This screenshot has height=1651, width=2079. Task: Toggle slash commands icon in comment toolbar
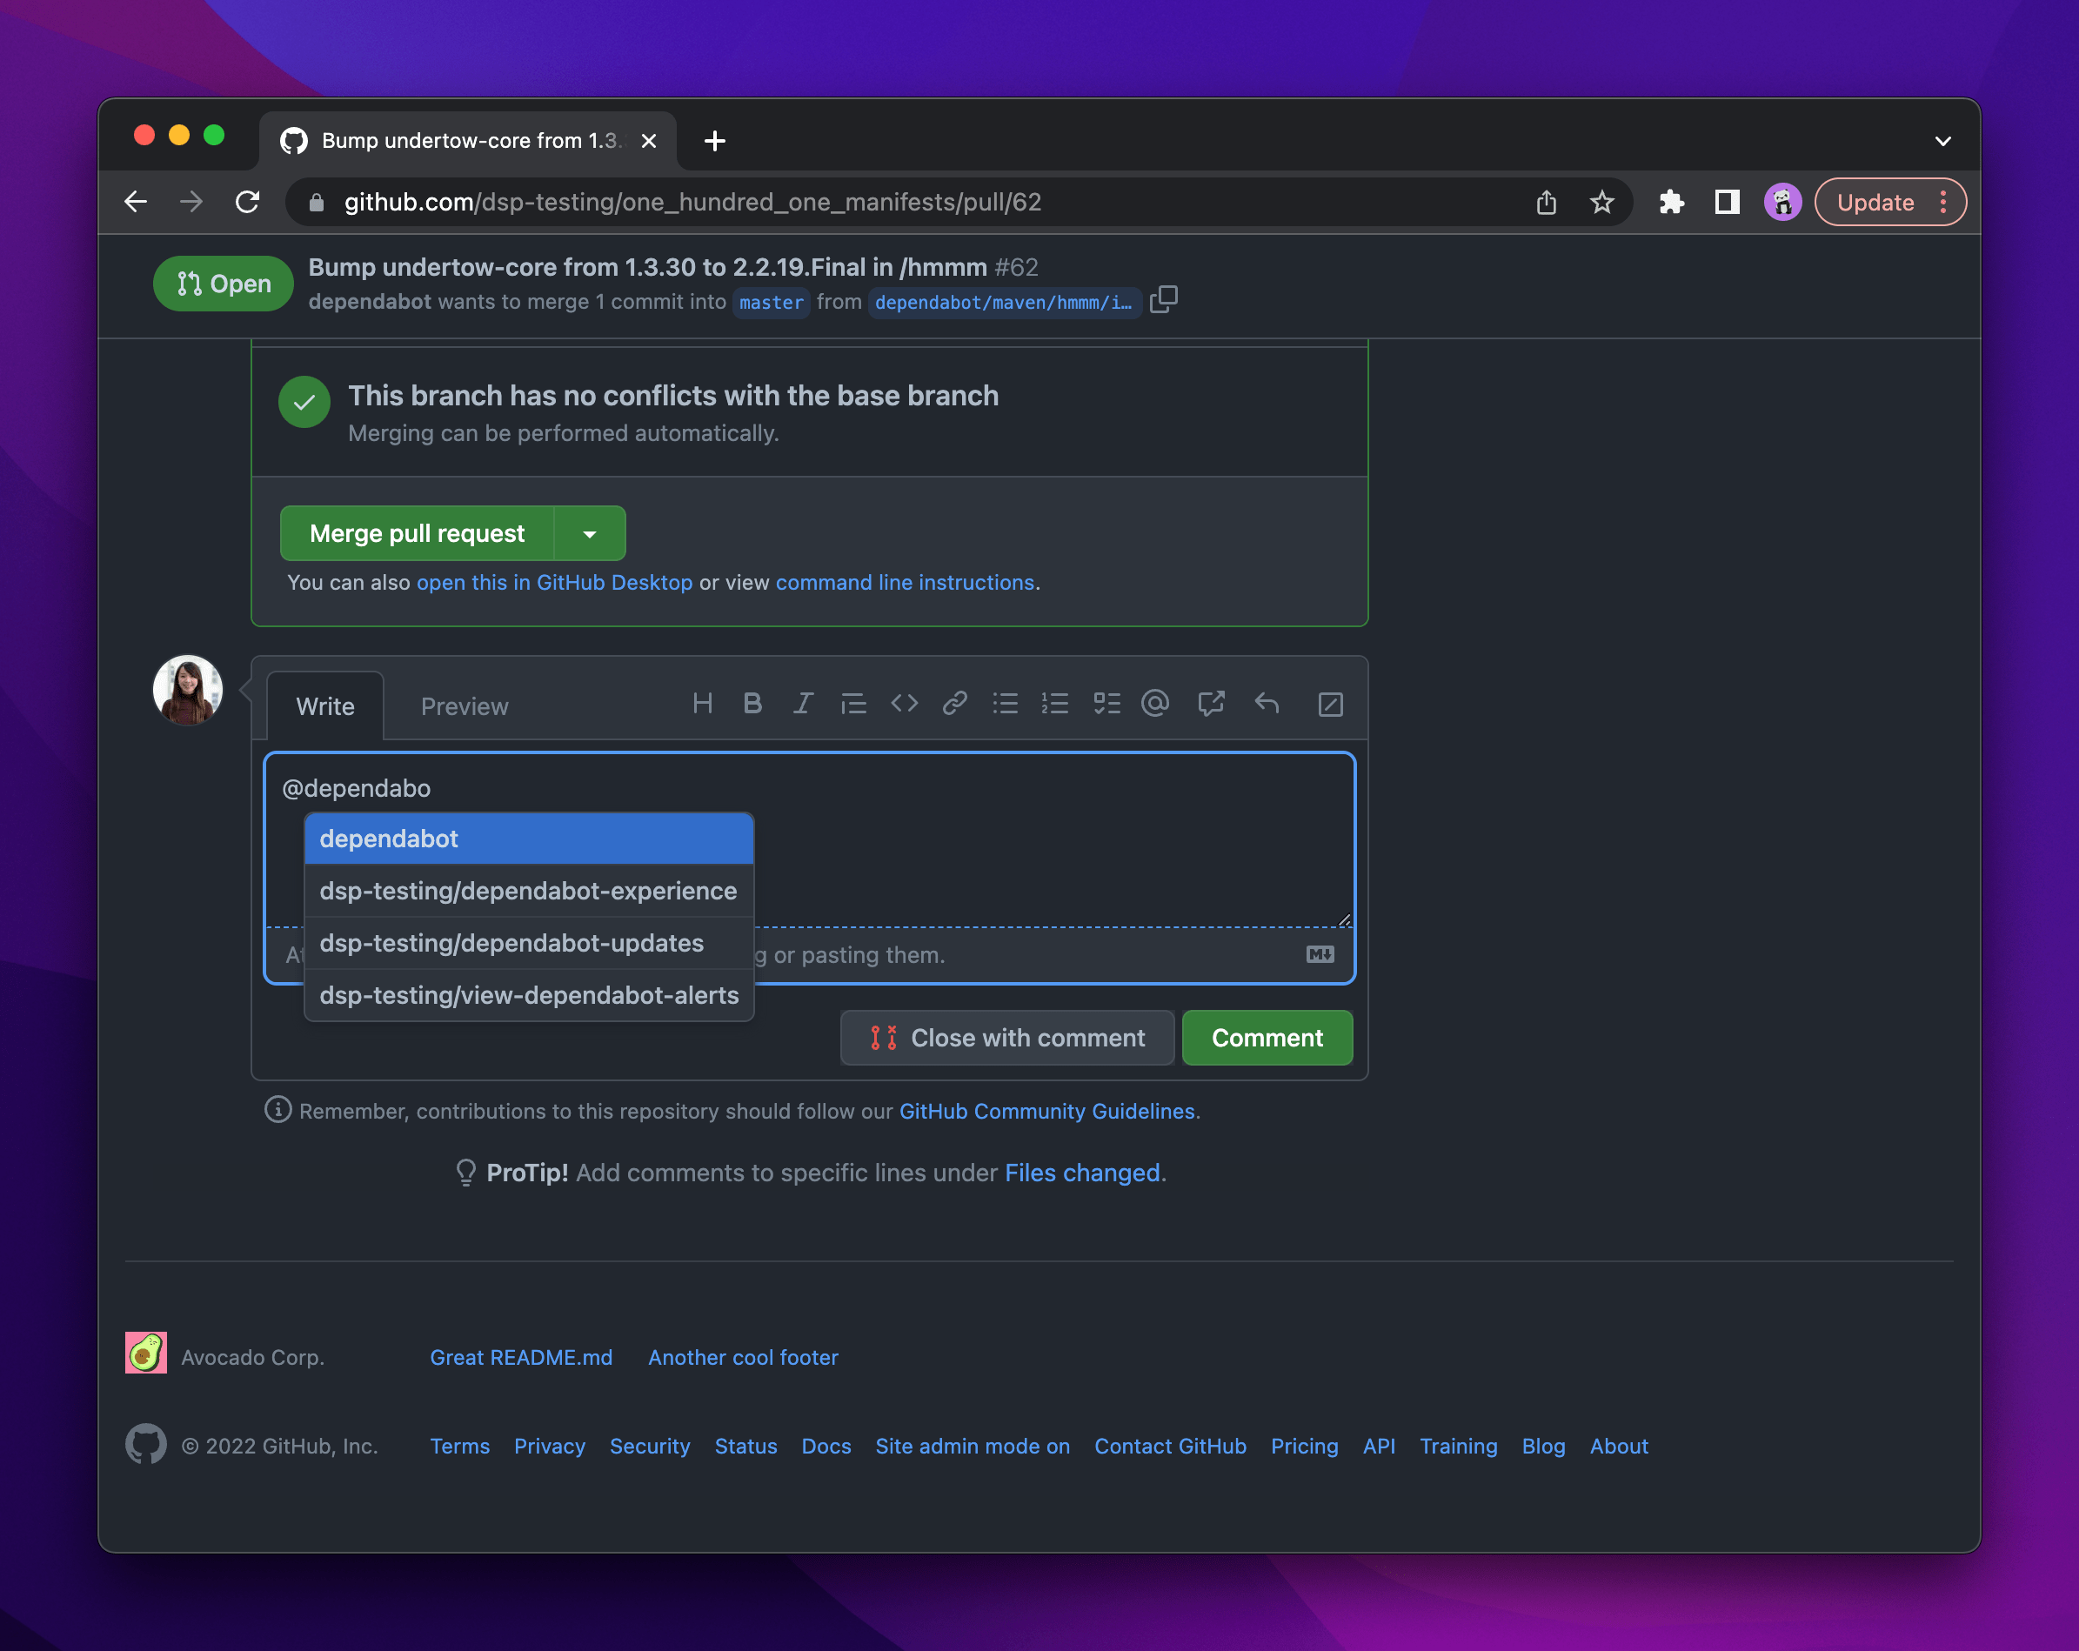point(1330,705)
